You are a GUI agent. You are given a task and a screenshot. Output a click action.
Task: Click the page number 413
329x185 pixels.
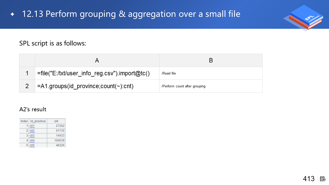pyautogui.click(x=309, y=179)
